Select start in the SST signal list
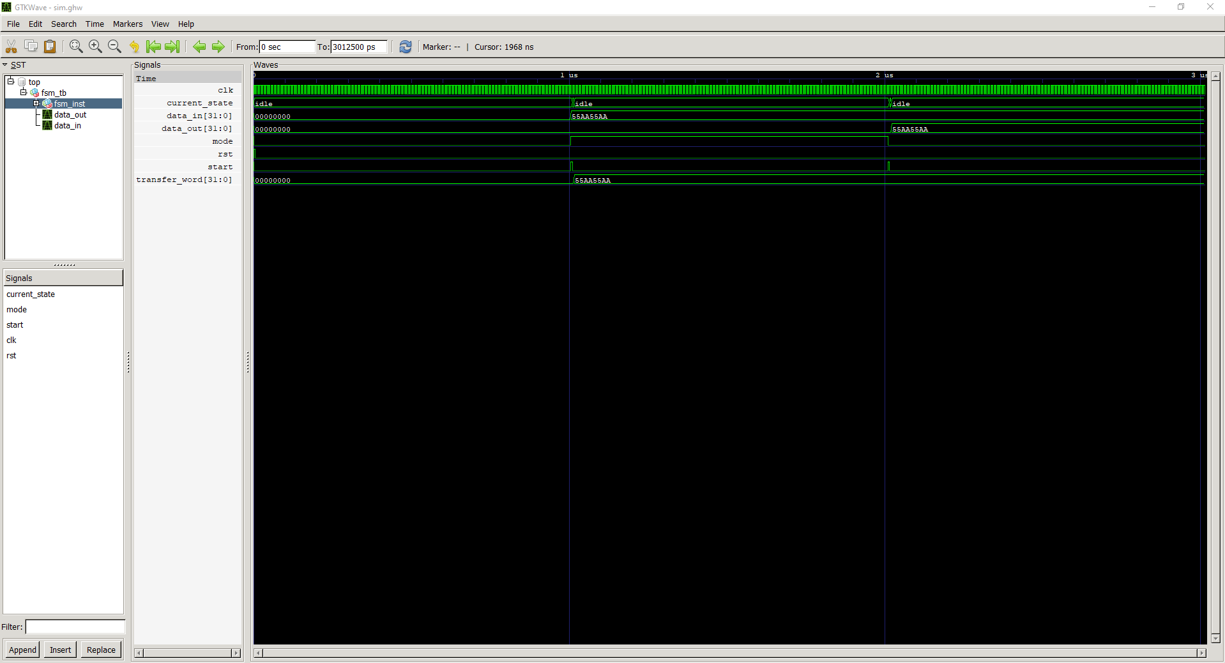The image size is (1225, 663). tap(15, 325)
